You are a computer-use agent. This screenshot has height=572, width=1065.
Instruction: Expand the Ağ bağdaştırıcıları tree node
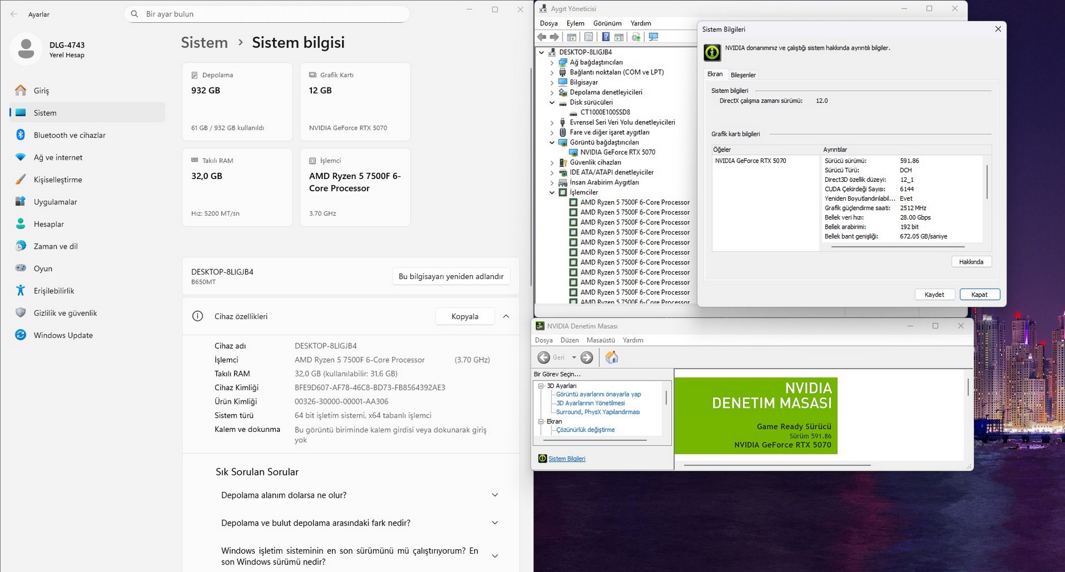[x=552, y=62]
